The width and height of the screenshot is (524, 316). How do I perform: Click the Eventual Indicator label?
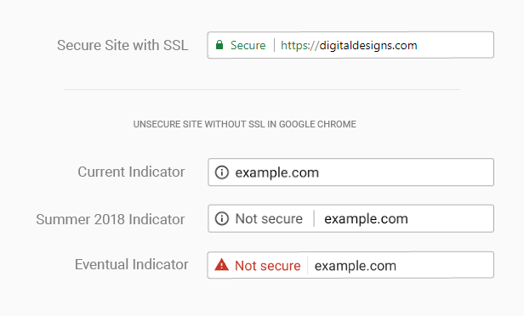tap(131, 265)
